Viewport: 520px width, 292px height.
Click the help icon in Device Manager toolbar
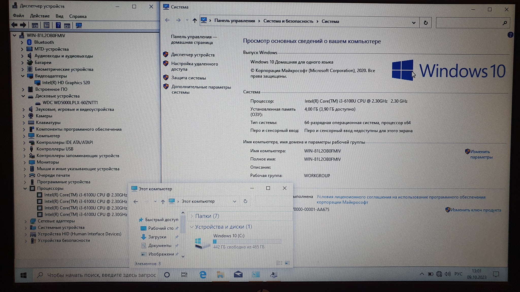pyautogui.click(x=58, y=25)
